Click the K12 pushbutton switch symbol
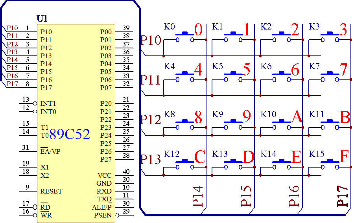 pyautogui.click(x=185, y=164)
